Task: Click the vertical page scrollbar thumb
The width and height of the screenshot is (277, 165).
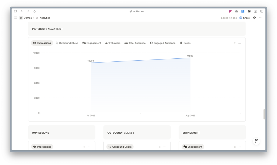Action: click(x=264, y=114)
